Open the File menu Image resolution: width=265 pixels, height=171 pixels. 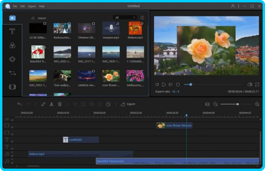[x=15, y=6]
